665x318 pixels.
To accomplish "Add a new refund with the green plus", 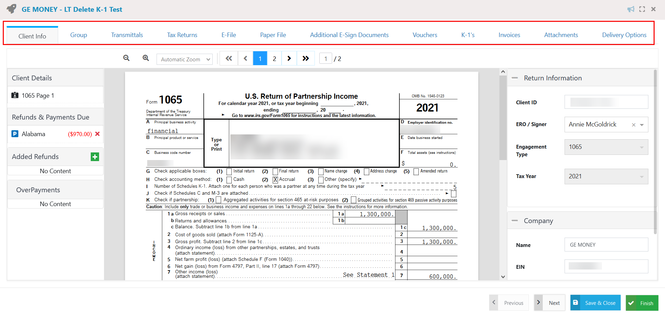I will pos(95,157).
